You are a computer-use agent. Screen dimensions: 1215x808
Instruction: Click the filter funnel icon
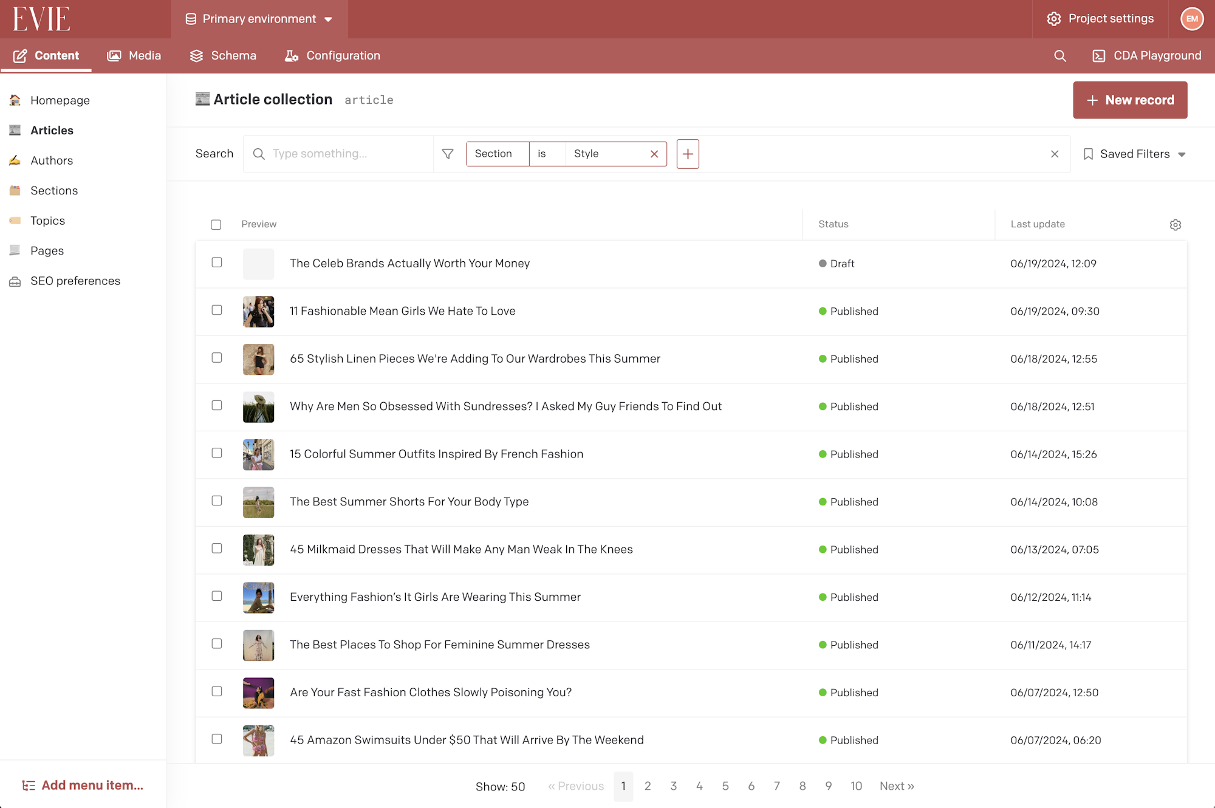coord(448,154)
